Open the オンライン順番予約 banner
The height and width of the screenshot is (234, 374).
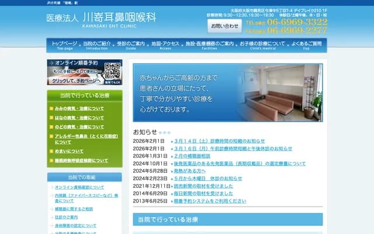pos(85,72)
